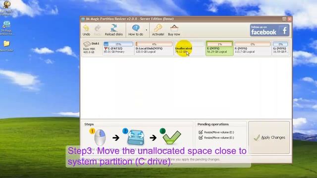The image size is (317, 178).
Task: Open the top desktop shortcut icon
Action: (x=7, y=5)
